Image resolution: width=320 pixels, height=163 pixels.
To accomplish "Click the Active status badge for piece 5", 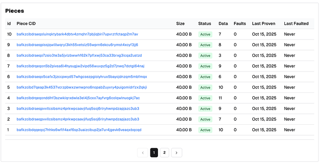I will point(205,87).
